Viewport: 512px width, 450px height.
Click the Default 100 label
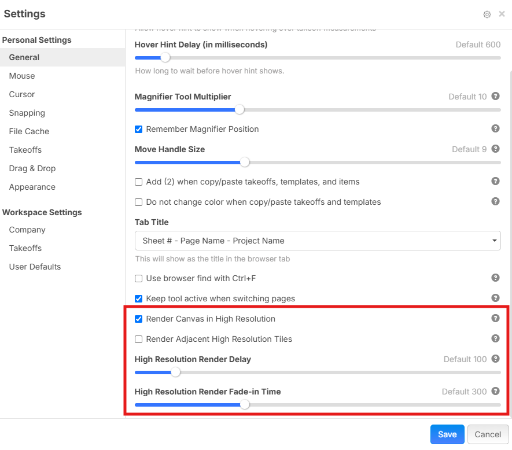coord(465,359)
